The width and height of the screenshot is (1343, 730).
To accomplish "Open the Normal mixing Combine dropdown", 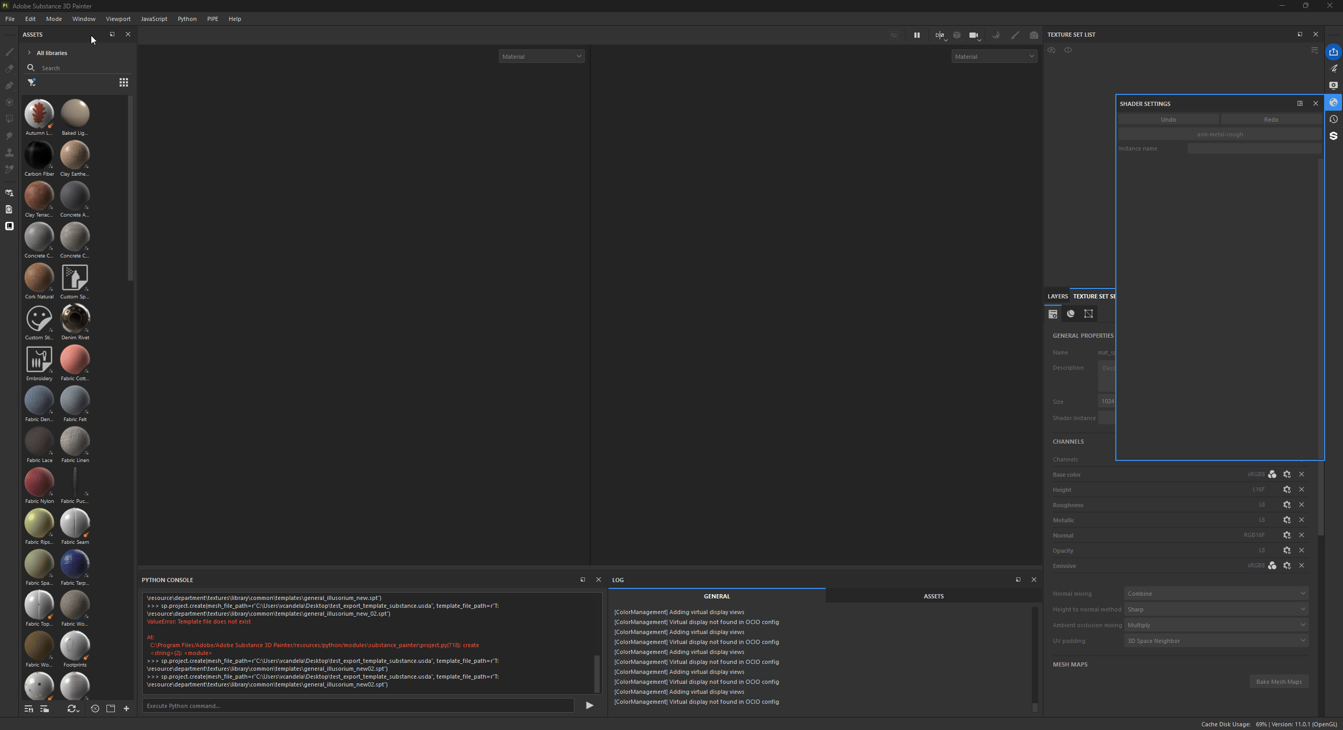I will pos(1216,593).
